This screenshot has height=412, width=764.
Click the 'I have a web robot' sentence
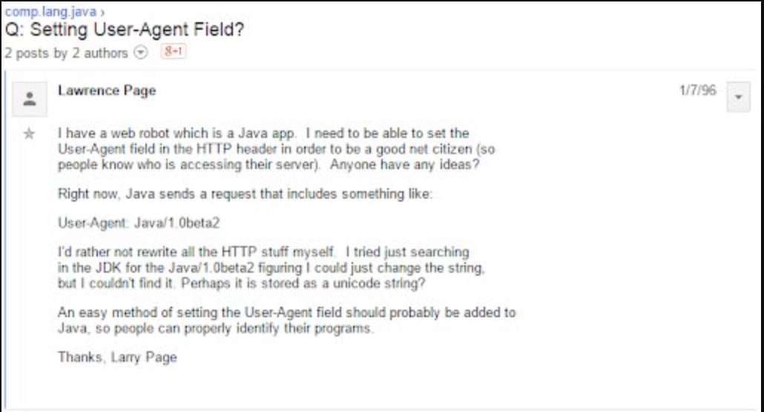click(177, 133)
